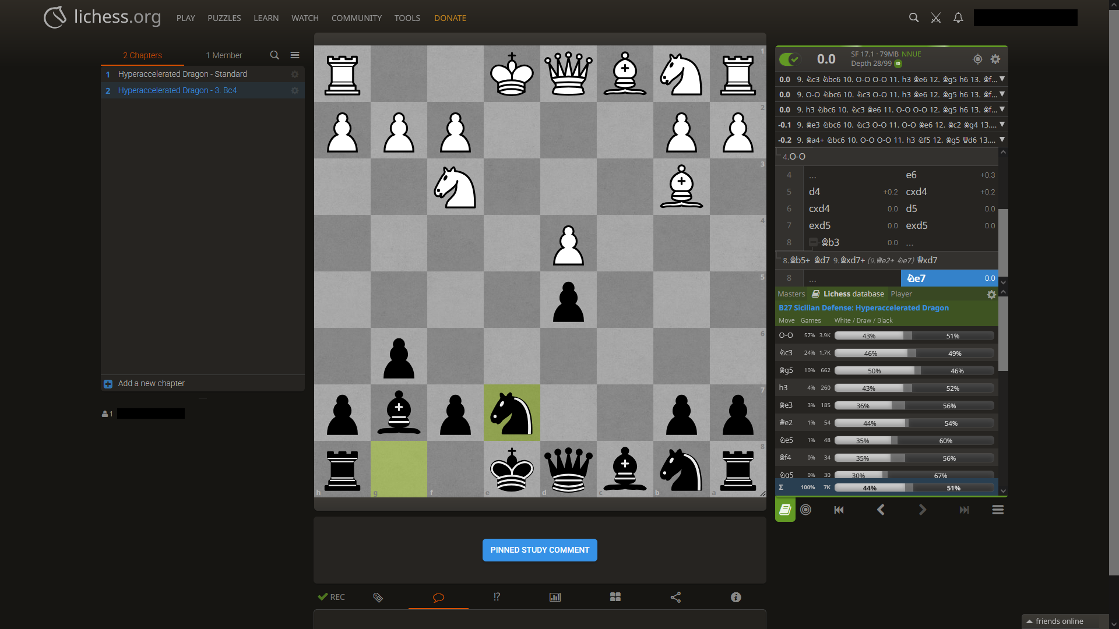Click the site search magnifier icon
The width and height of the screenshot is (1119, 629).
coord(914,18)
